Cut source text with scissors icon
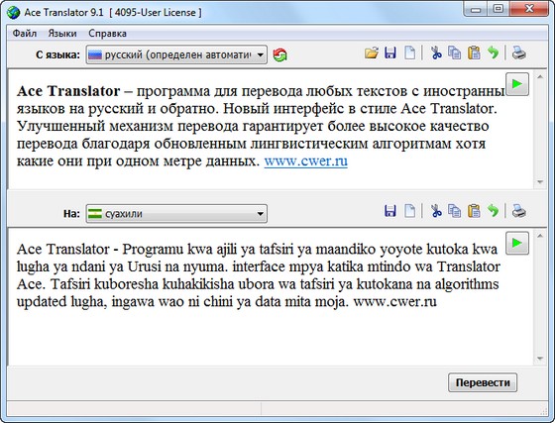Viewport: 555px width, 423px height. point(436,53)
